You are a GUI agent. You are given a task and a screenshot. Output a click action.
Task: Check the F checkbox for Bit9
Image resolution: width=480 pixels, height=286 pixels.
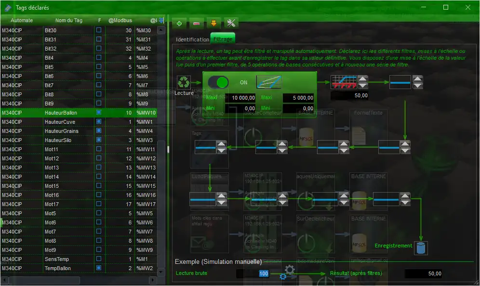[x=99, y=103]
